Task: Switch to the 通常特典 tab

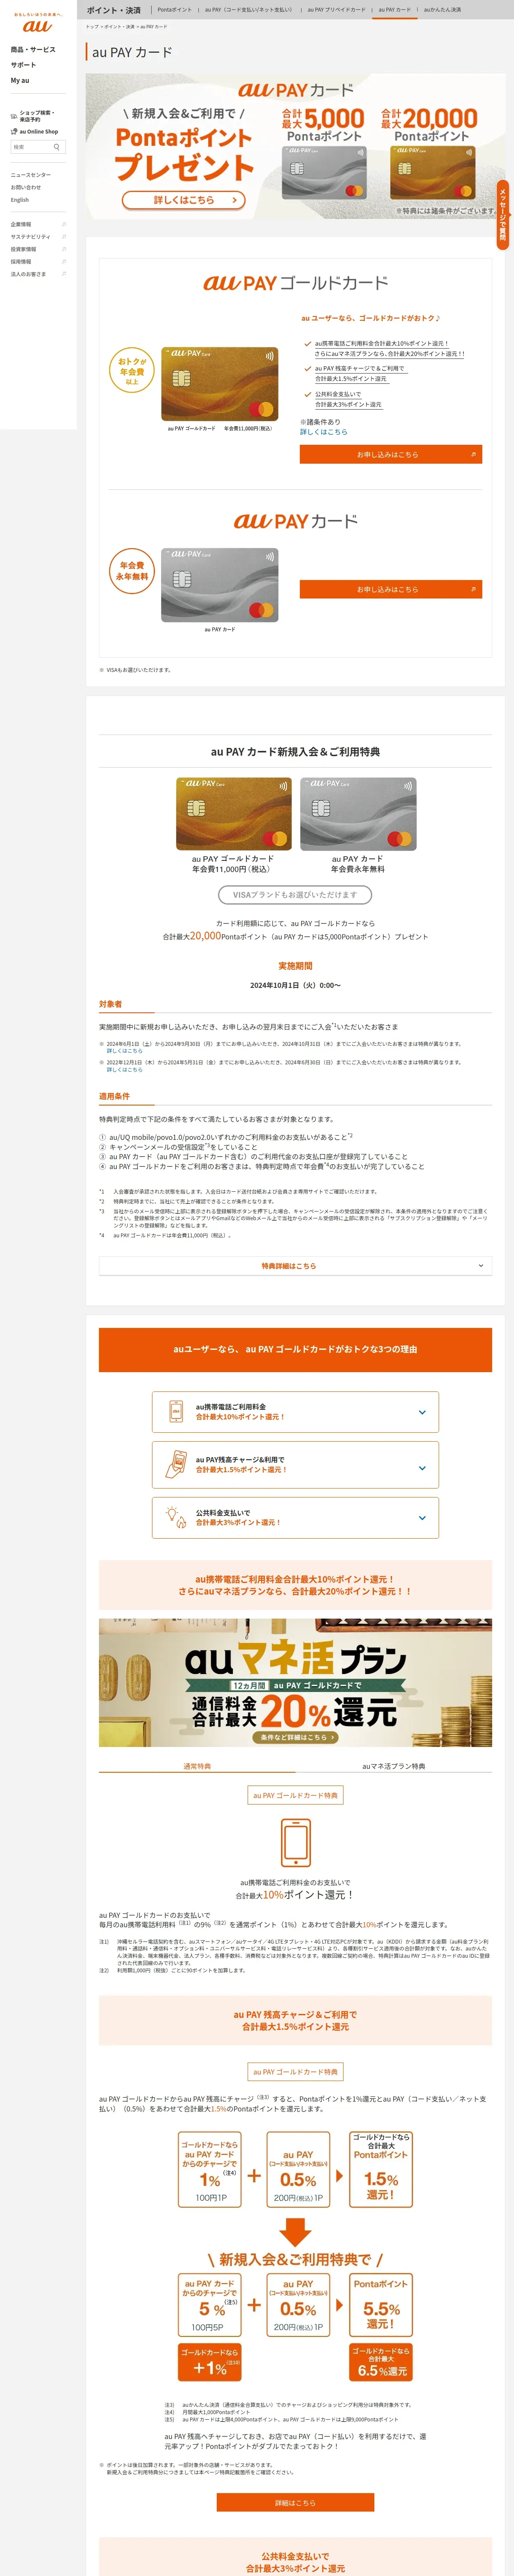Action: click(x=197, y=1765)
